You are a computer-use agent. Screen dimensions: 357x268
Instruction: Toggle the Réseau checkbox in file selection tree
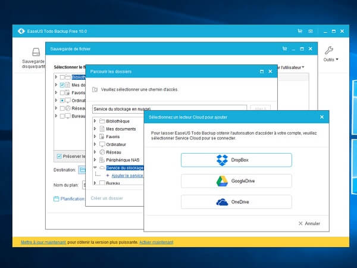click(62, 108)
